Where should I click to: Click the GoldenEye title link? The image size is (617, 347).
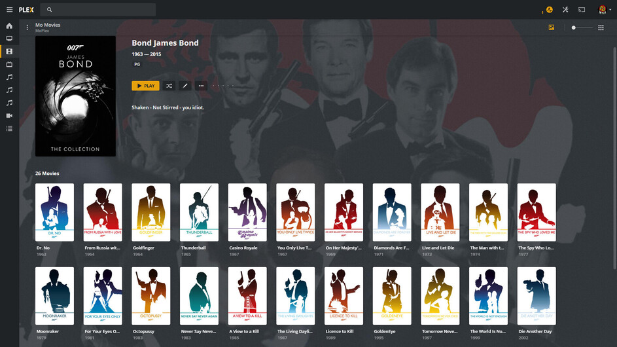tap(385, 331)
